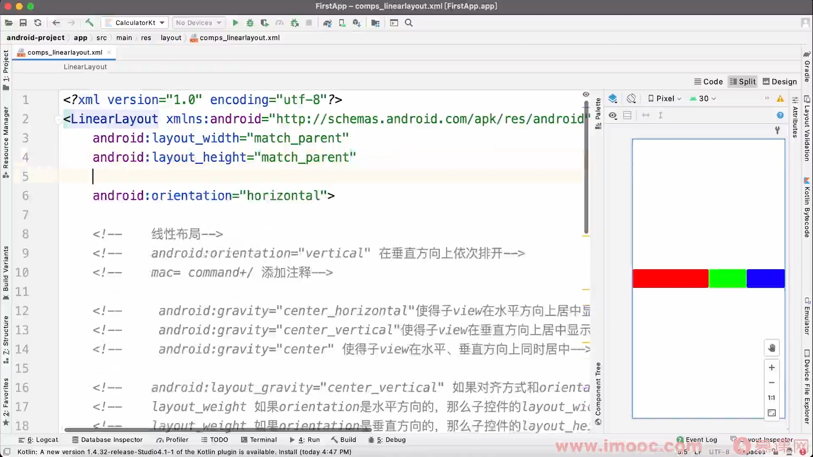Viewport: 813px width, 457px height.
Task: Open the Resource Manager side tab
Action: click(x=6, y=142)
